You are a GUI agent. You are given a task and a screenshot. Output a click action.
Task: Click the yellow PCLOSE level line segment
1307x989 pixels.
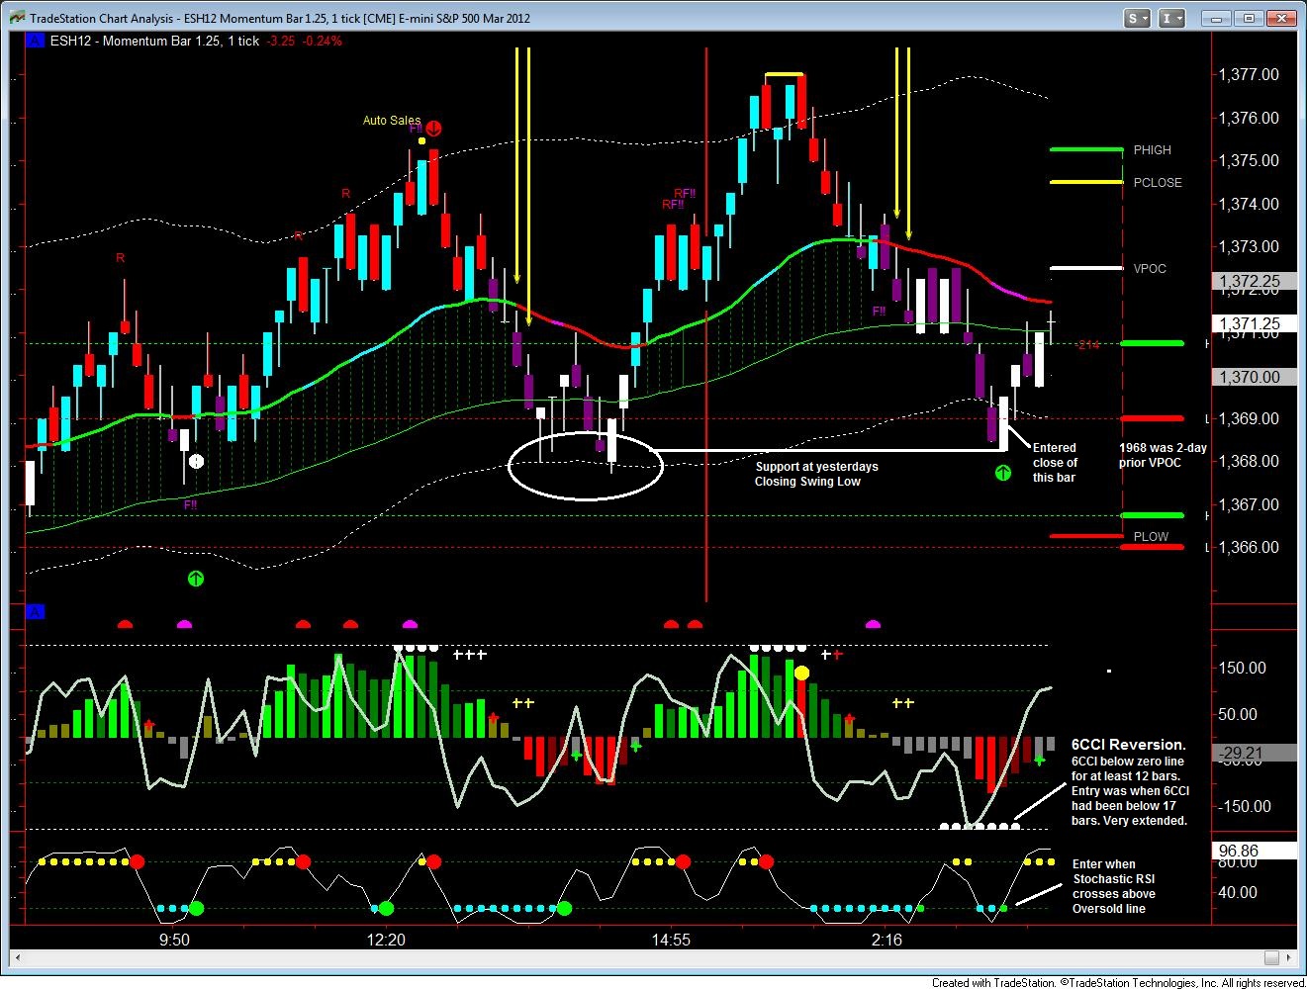[x=1086, y=182]
